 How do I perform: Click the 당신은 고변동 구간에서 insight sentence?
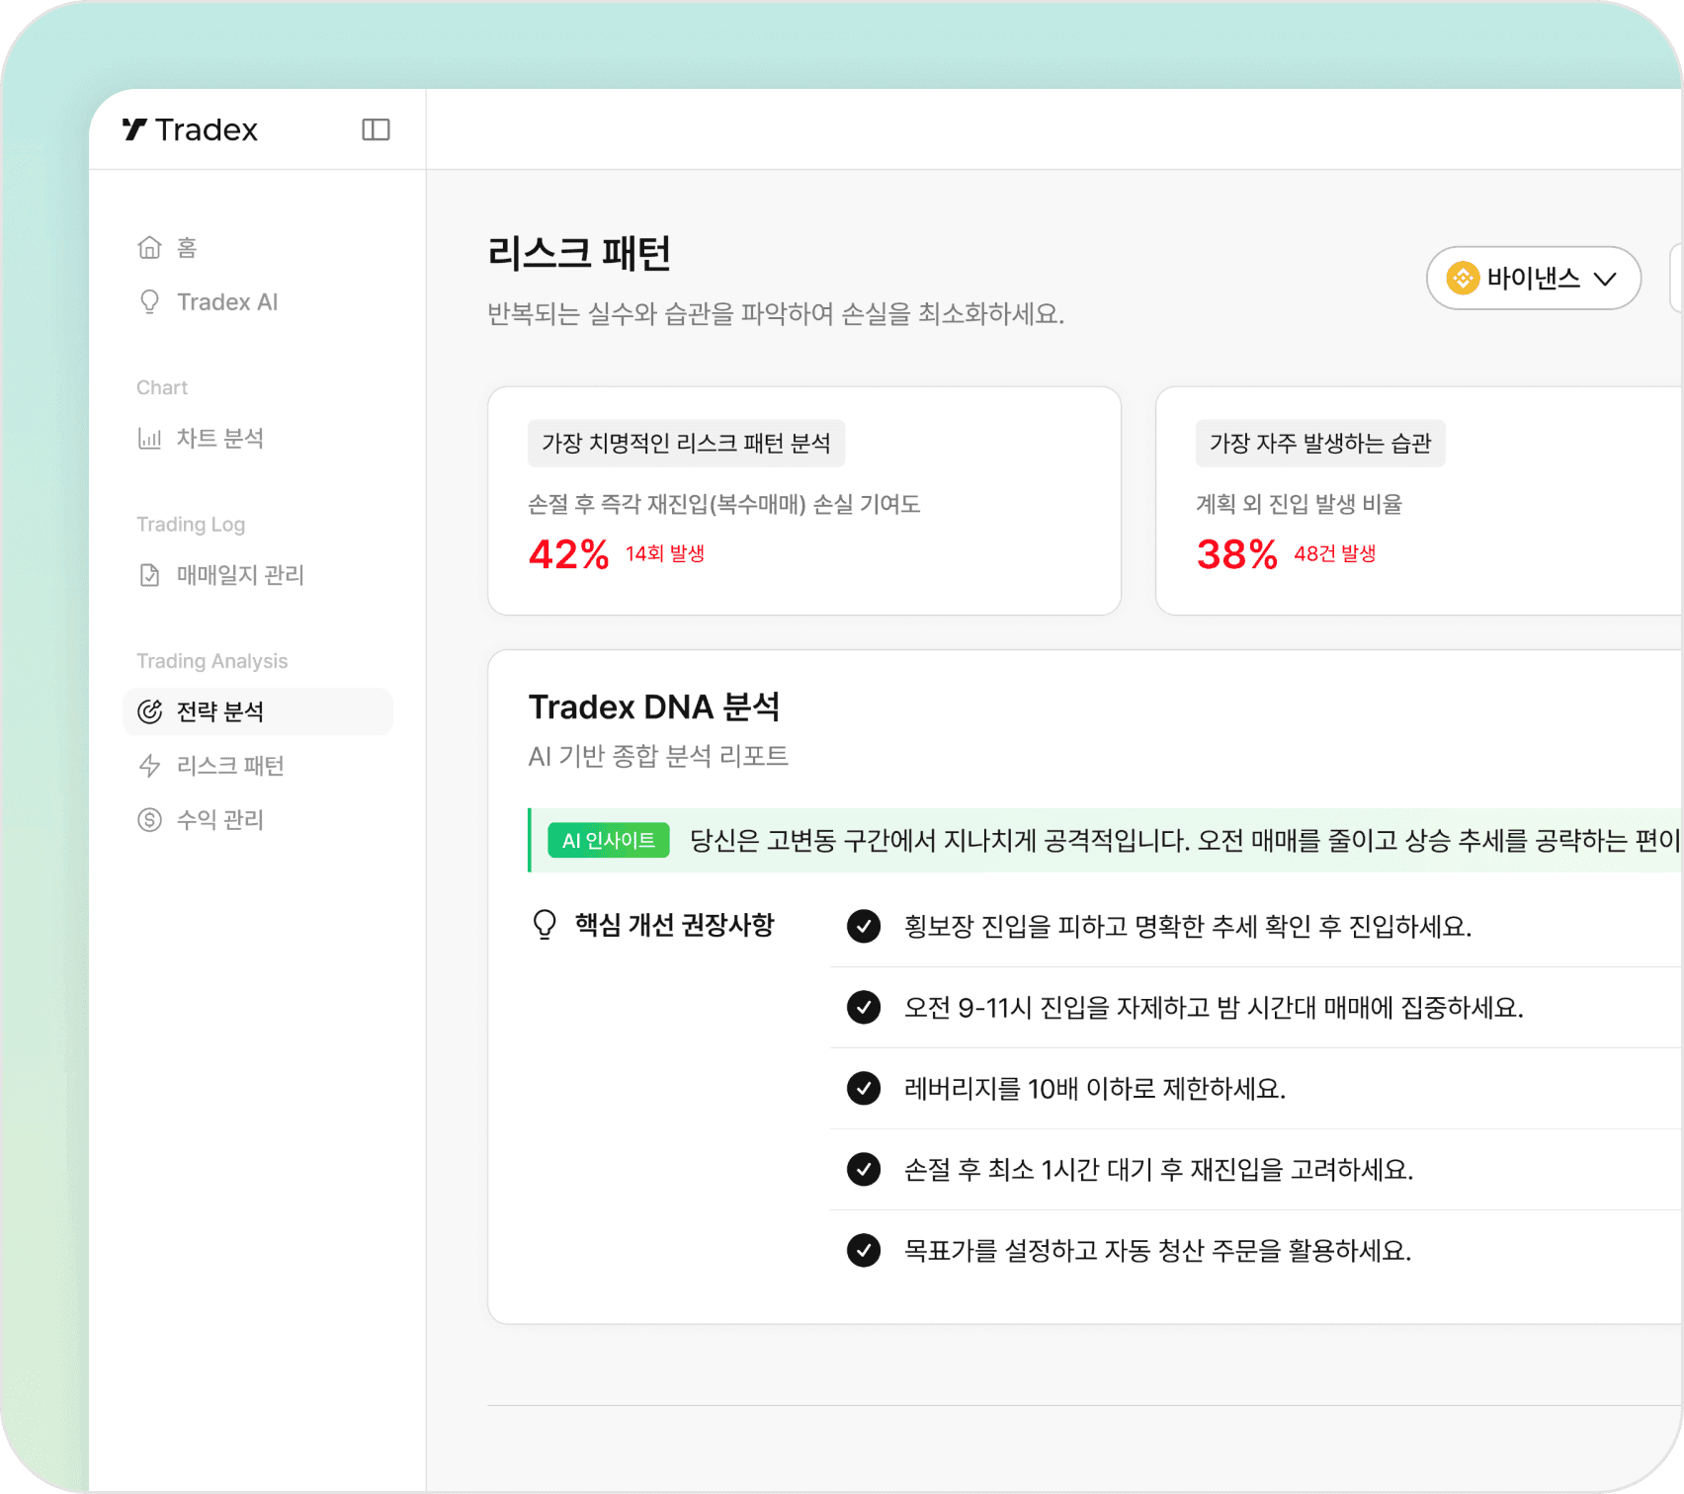point(1185,840)
